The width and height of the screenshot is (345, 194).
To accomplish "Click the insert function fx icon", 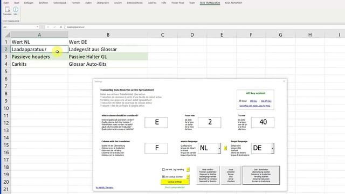I will point(61,27).
